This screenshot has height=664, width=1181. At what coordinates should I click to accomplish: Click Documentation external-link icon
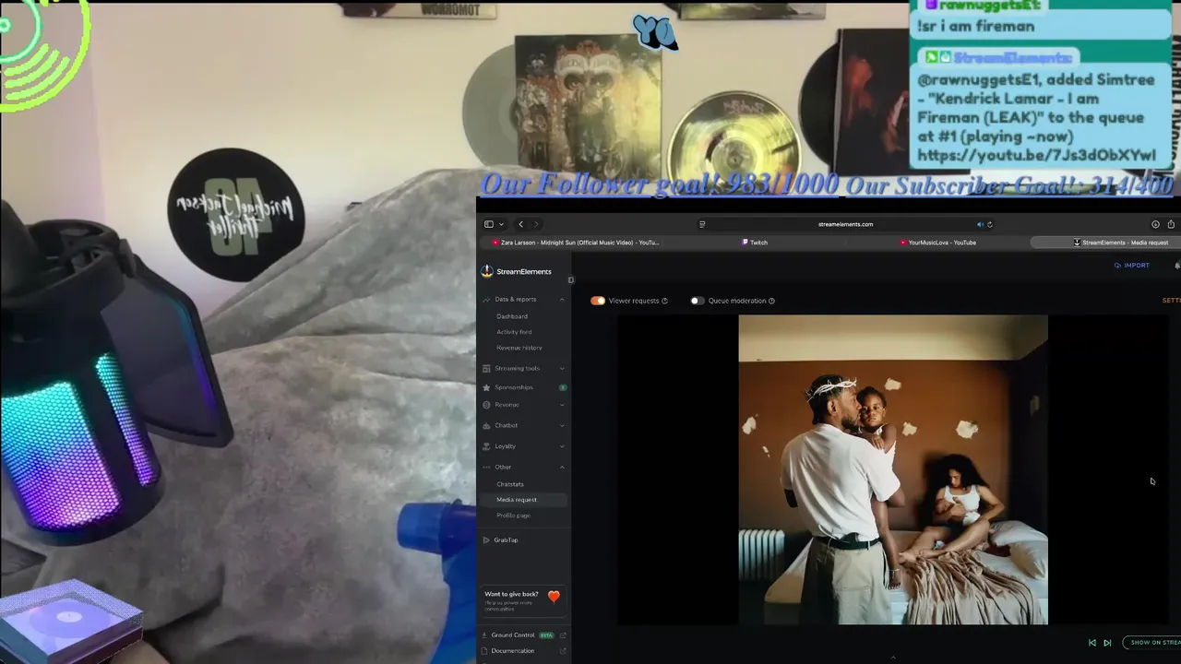point(563,651)
